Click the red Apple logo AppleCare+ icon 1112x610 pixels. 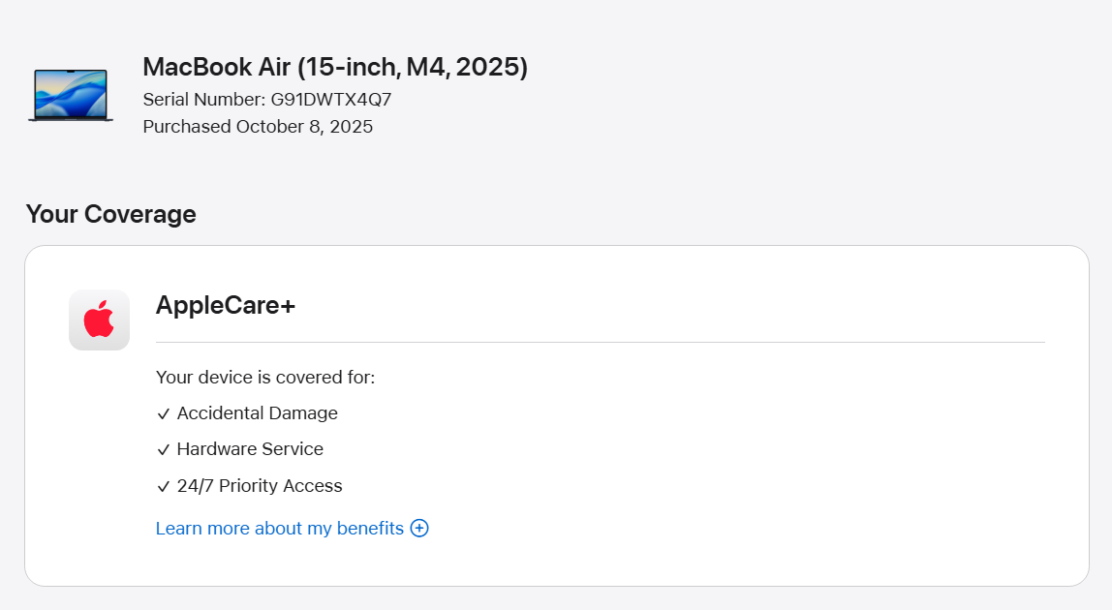99,320
